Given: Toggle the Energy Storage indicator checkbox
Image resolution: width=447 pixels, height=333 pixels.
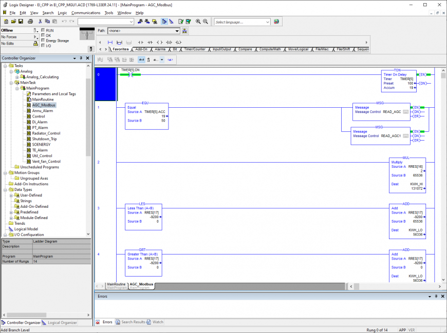Looking at the screenshot, I should point(43,41).
